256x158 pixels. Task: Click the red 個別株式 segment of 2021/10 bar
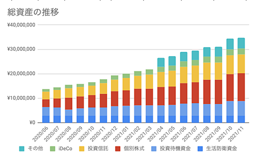(230, 88)
